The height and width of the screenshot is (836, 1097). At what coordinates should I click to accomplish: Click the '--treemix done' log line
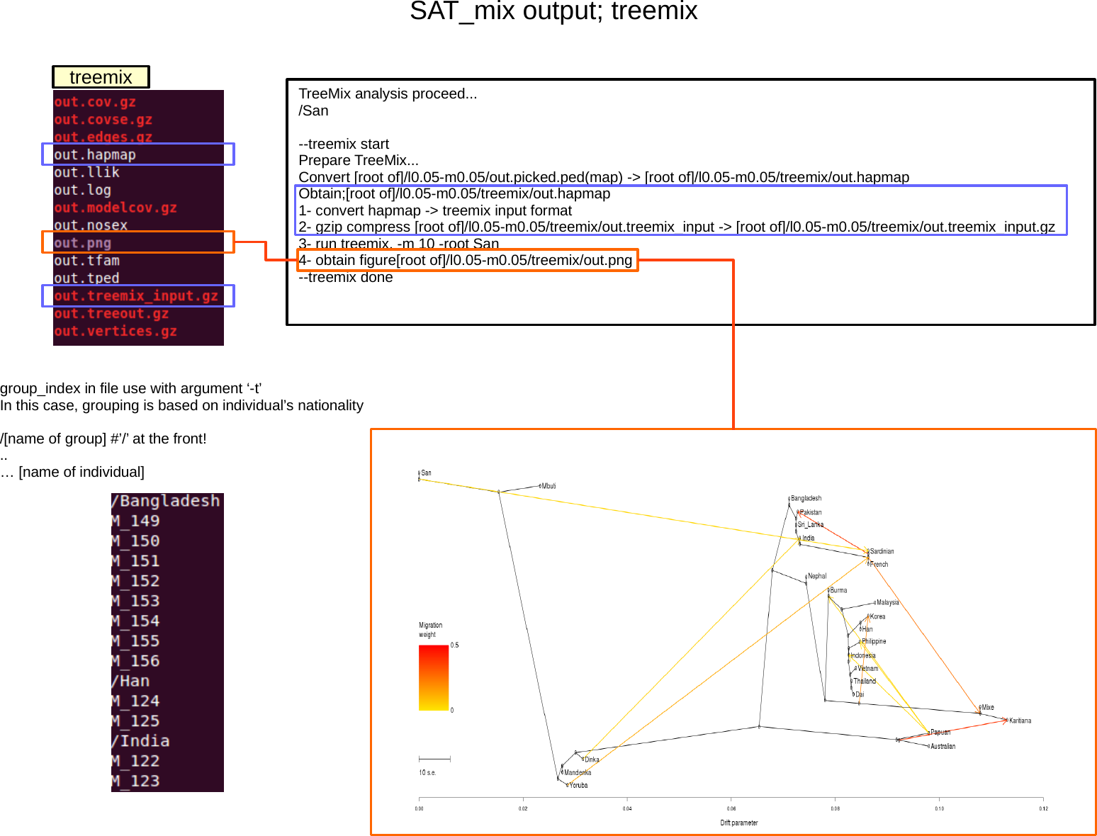click(346, 277)
